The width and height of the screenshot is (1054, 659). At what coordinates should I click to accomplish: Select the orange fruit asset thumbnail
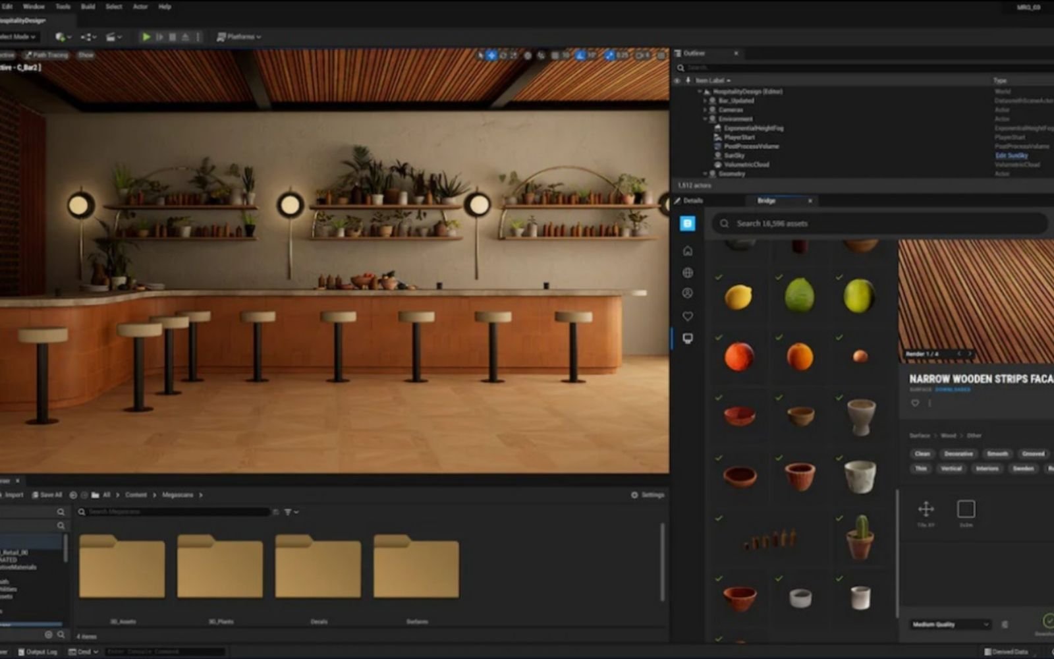[x=799, y=357]
